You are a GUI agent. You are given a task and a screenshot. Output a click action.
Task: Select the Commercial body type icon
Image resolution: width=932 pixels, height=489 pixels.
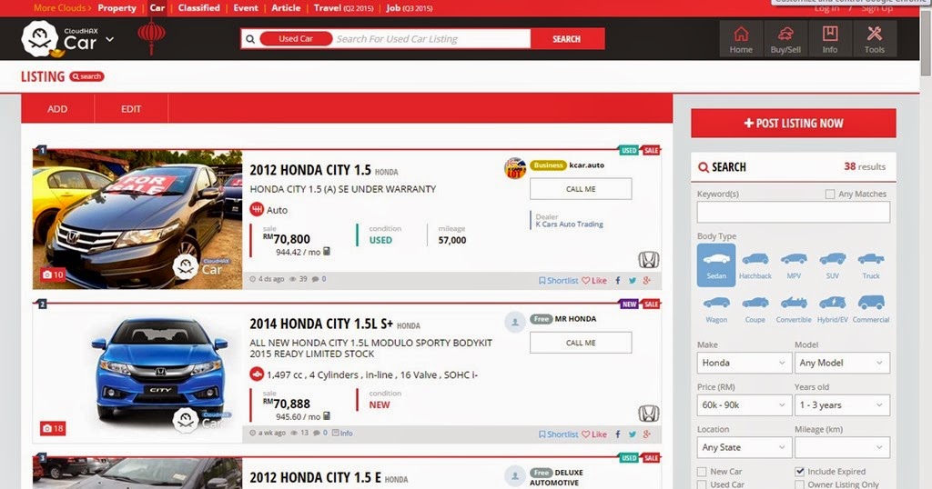tap(871, 309)
